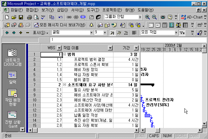Align text left button
208x139 pixels.
point(134,33)
